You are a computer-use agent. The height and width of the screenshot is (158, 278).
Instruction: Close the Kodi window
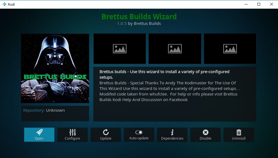[x=272, y=4]
